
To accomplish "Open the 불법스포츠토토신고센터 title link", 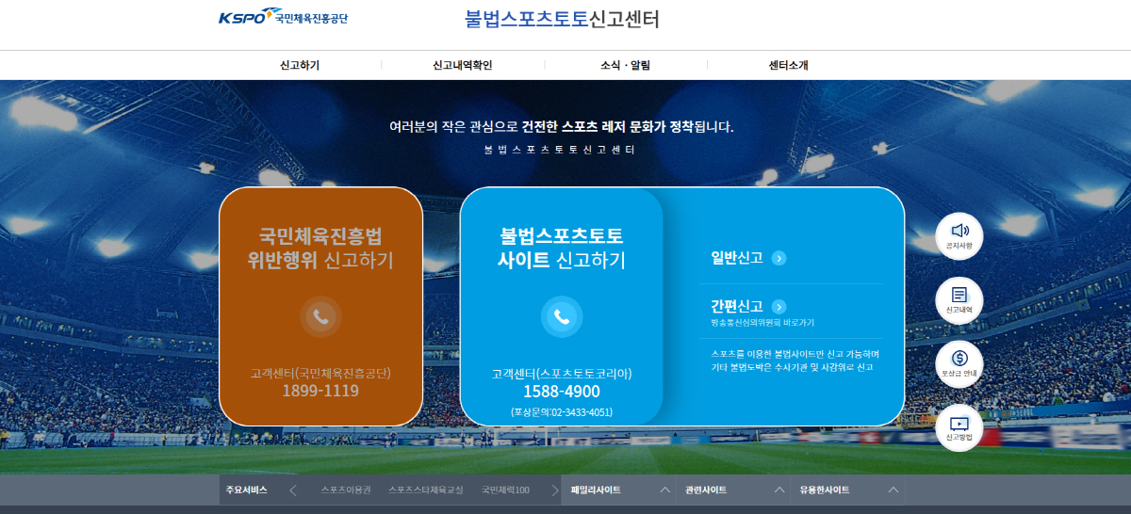I will tap(562, 19).
